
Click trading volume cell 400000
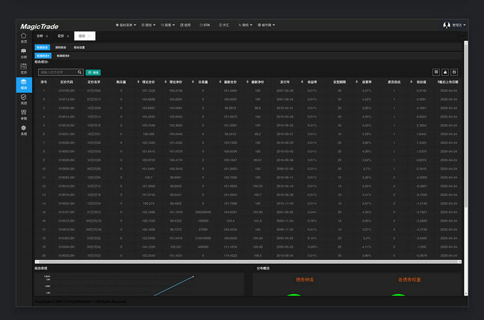point(203,247)
